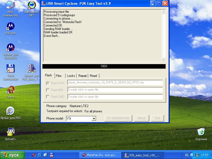Click the 'Neptune LTE2' phone category value
The image size is (212, 159).
(x=79, y=106)
